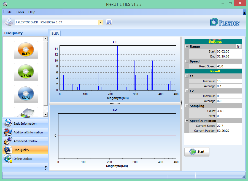Click the green play icon on Start

click(x=193, y=152)
